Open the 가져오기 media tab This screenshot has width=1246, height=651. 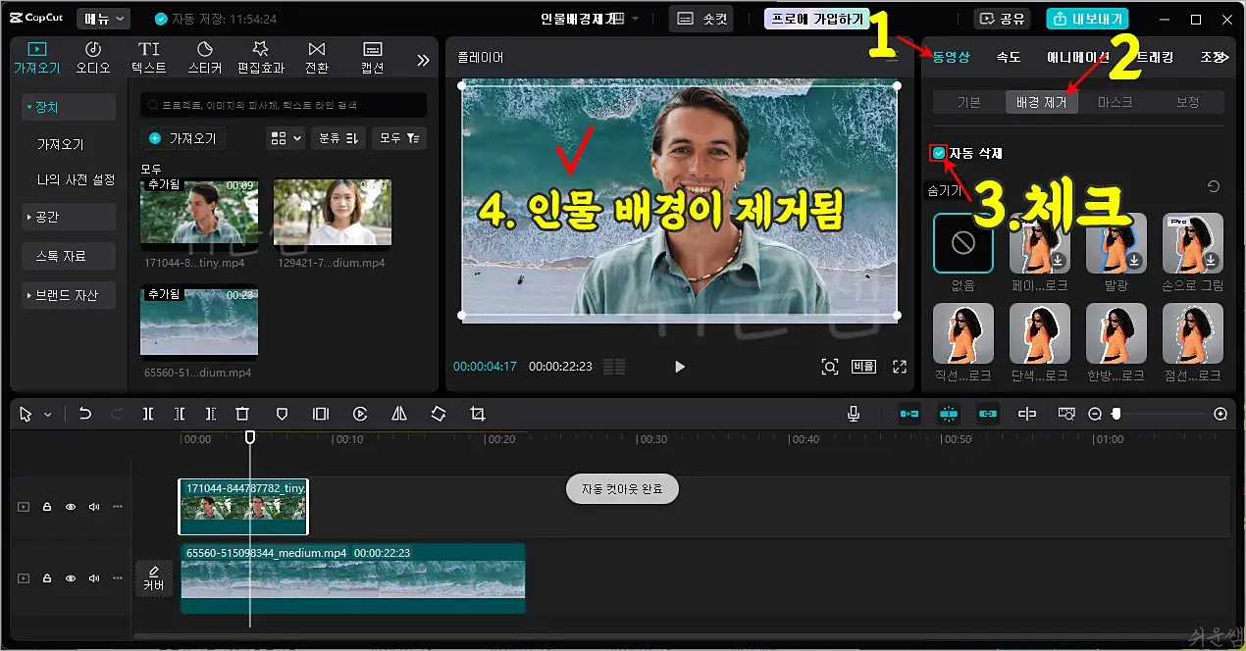tap(36, 57)
